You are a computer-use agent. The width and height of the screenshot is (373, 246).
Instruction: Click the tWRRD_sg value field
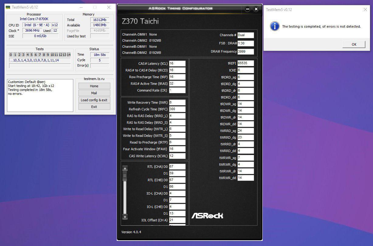click(246, 131)
